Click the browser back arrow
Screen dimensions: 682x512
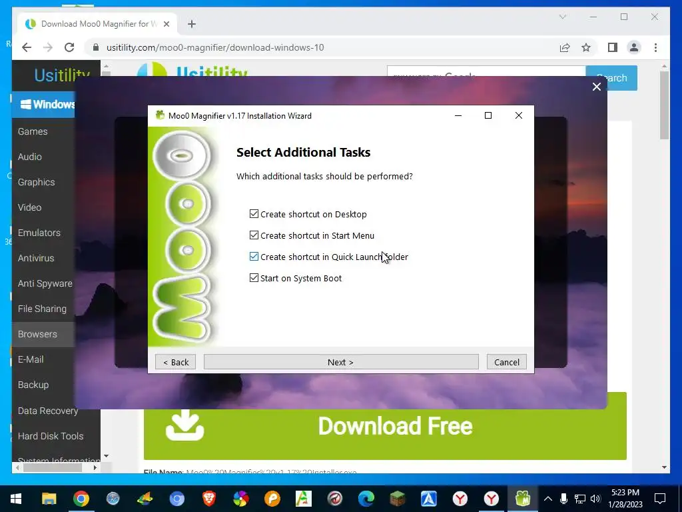(27, 47)
